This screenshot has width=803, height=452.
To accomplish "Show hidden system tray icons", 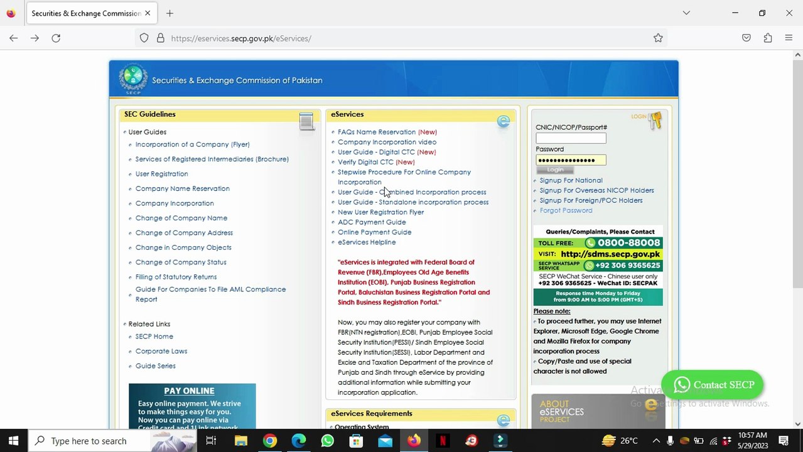I will [656, 441].
